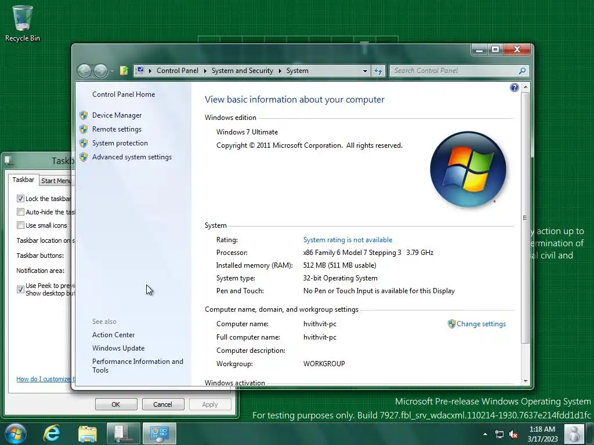594x445 pixels.
Task: Open recent pages dropdown beside Forward button
Action: (x=112, y=71)
